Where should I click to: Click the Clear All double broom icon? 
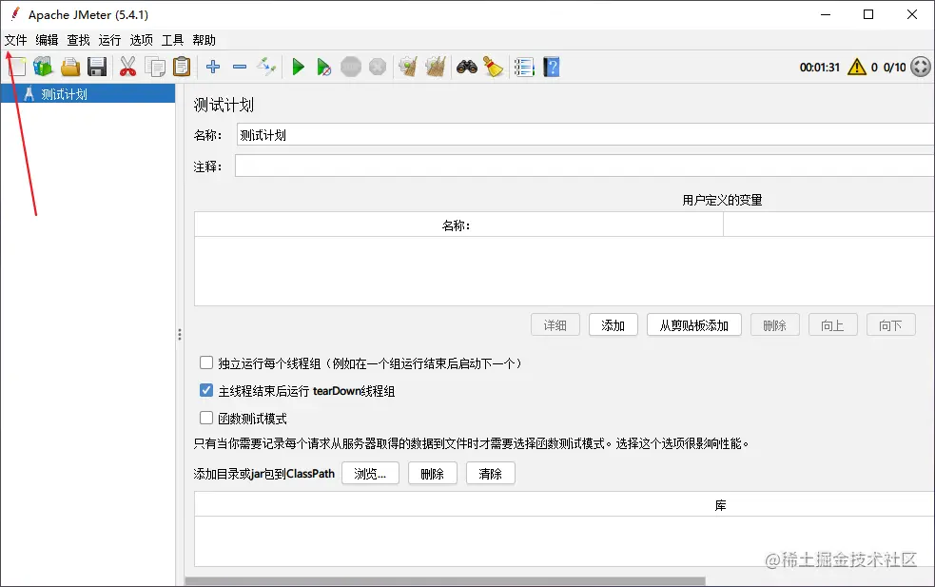tap(436, 67)
